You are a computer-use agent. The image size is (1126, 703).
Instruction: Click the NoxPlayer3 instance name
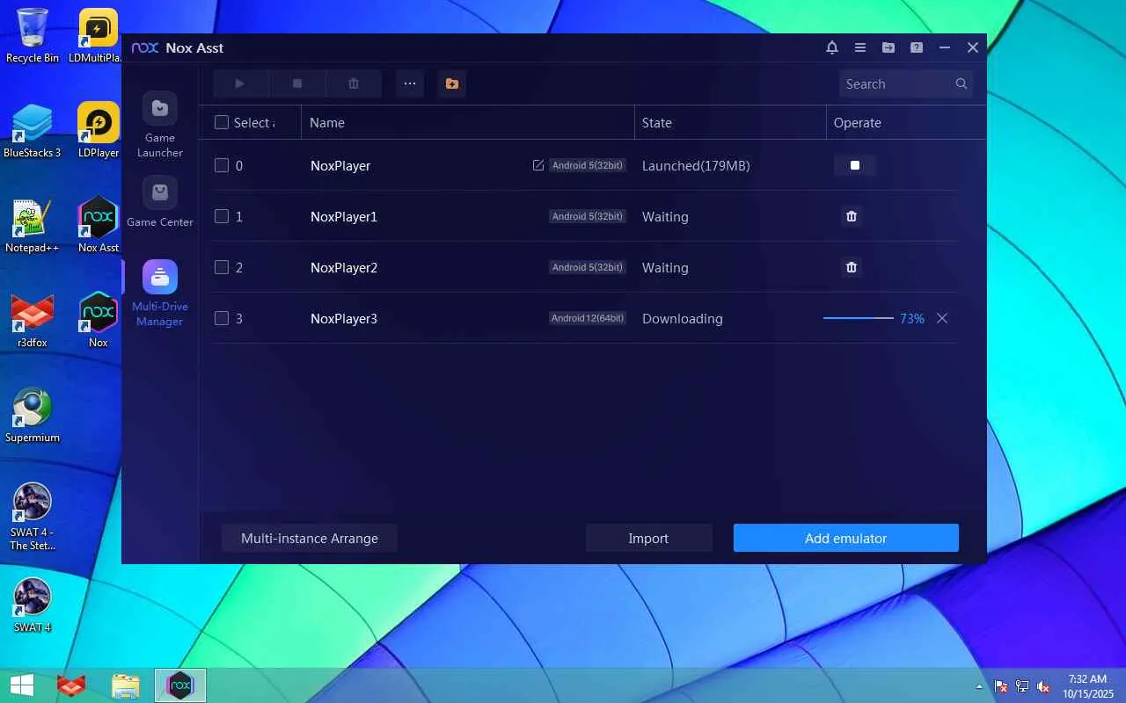(344, 318)
